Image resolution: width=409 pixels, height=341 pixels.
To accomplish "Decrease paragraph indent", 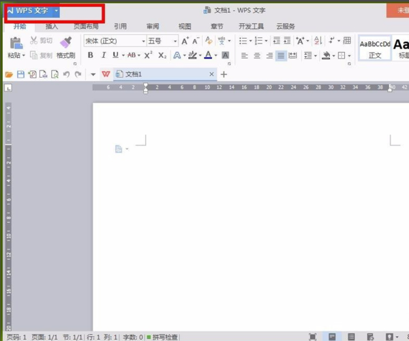I will click(x=277, y=41).
